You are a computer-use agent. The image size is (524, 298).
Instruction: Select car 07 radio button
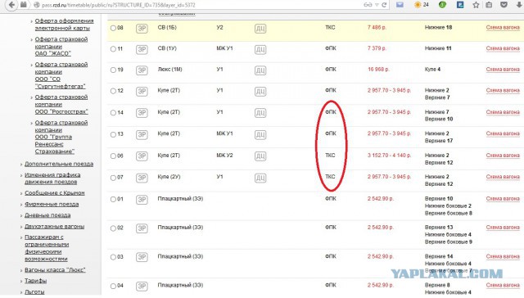[113, 178]
